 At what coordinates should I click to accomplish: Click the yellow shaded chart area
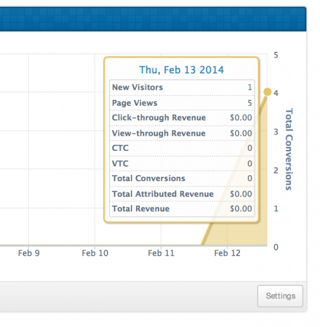(x=250, y=234)
